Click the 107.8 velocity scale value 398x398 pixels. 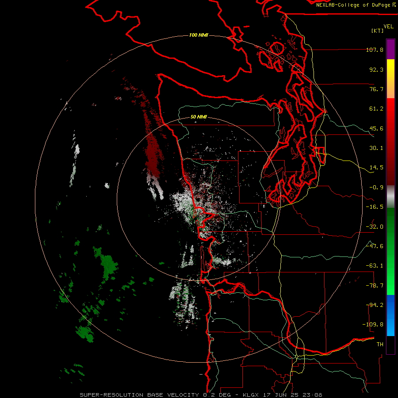point(375,50)
